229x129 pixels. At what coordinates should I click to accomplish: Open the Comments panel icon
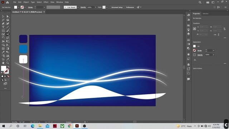189,79
